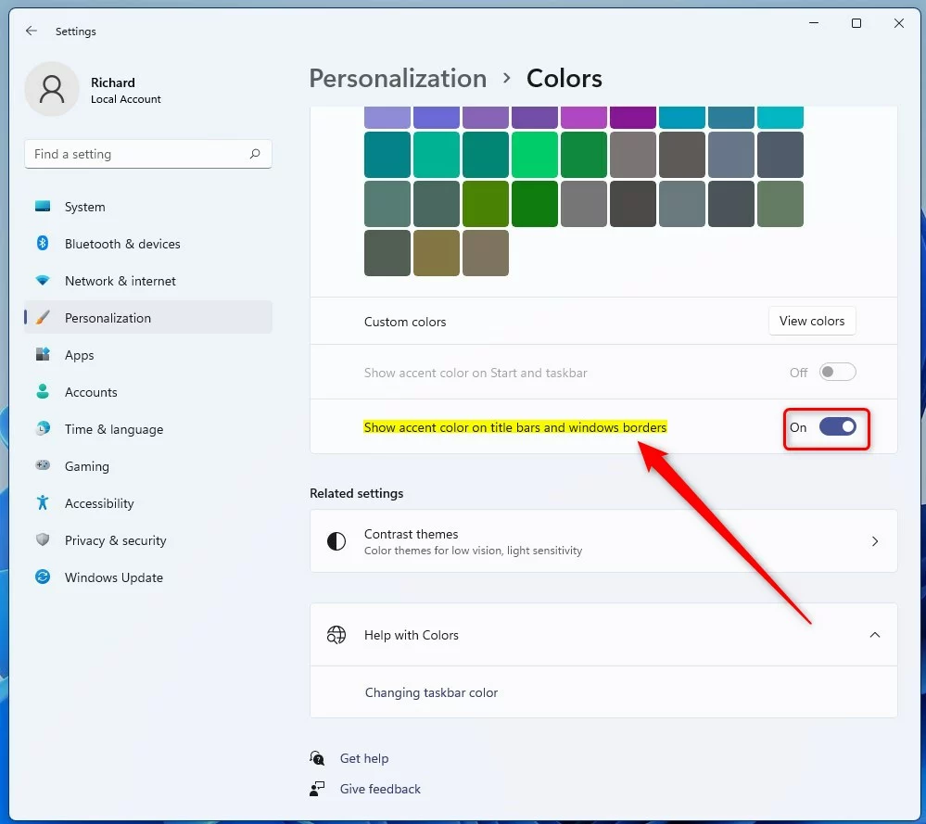The height and width of the screenshot is (824, 926).
Task: Click the back arrow in Settings
Action: [x=32, y=31]
